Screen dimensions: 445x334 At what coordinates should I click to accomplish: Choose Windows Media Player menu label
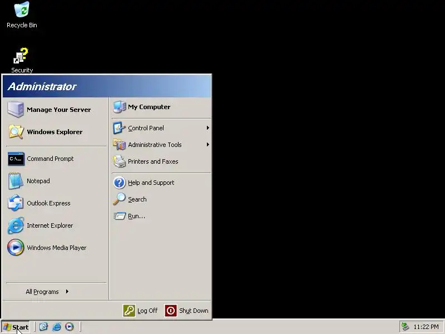[x=57, y=248]
